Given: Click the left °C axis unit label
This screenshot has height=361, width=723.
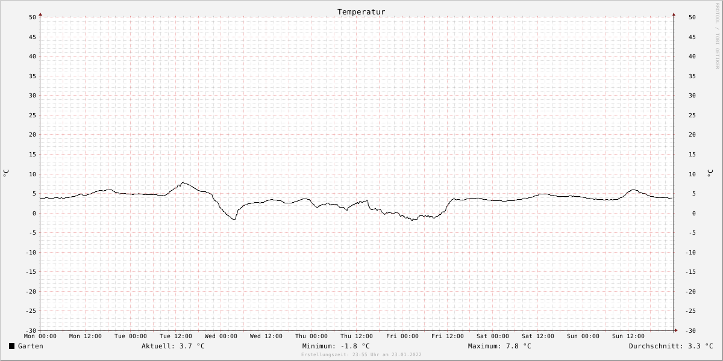Looking at the screenshot, I should click(6, 173).
